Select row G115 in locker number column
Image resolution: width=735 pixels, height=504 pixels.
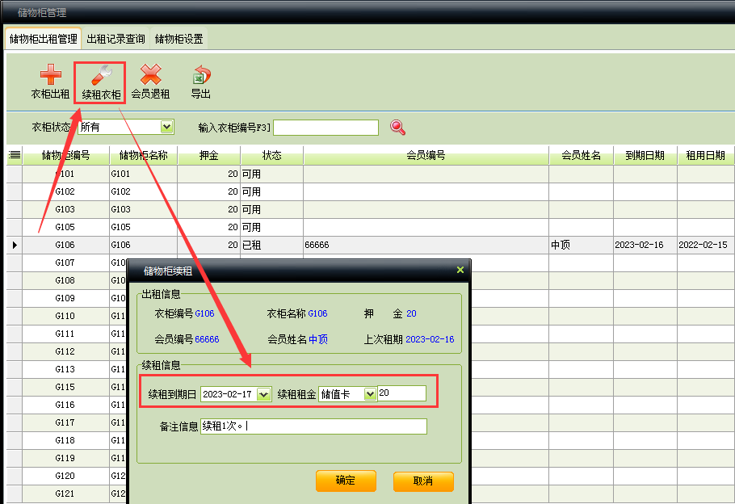click(65, 387)
